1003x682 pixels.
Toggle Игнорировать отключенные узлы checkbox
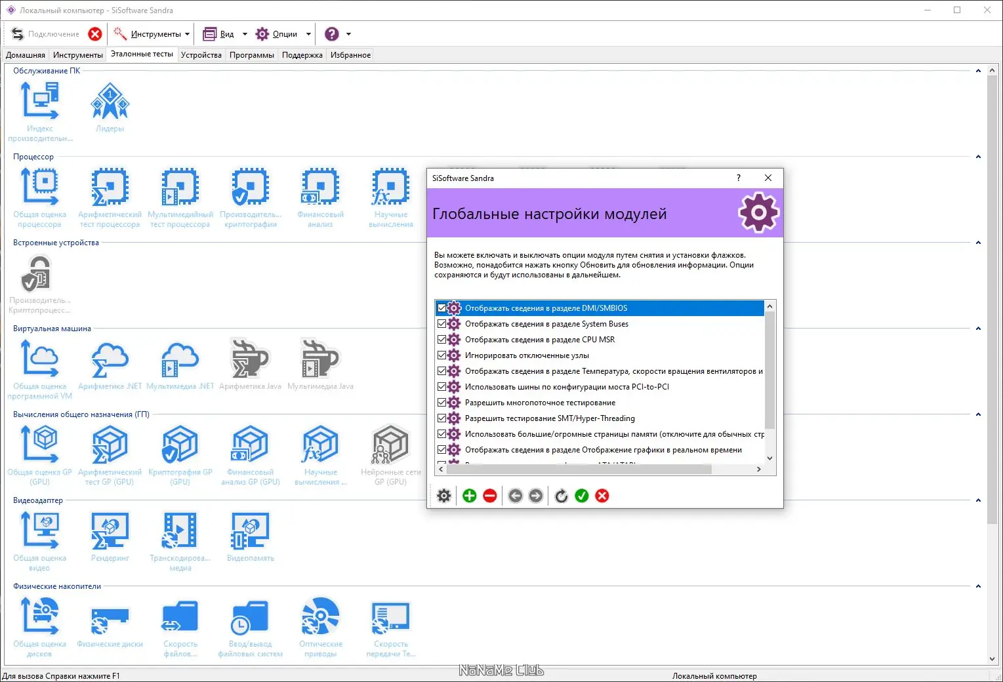click(x=441, y=355)
